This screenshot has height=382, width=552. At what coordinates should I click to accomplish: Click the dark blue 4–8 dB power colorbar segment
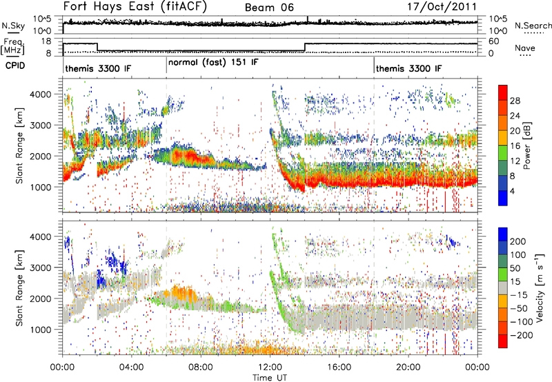(x=503, y=183)
